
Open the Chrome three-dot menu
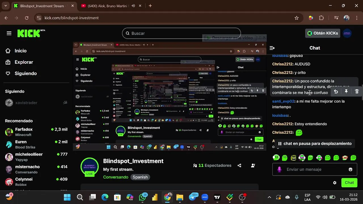tap(356, 18)
